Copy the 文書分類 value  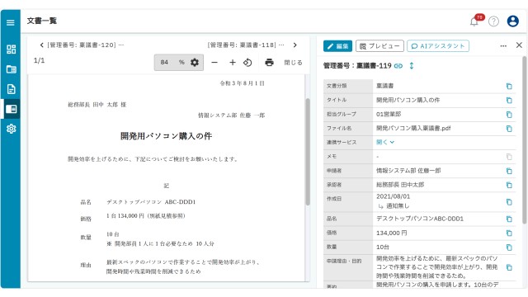(x=509, y=86)
